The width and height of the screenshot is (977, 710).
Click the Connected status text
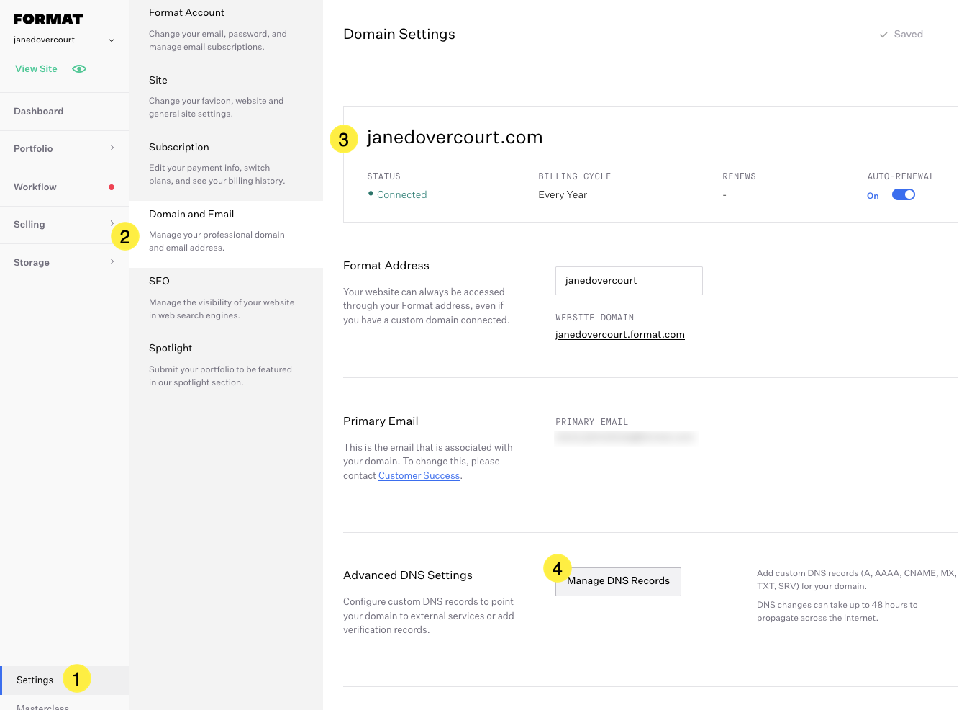pyautogui.click(x=401, y=195)
